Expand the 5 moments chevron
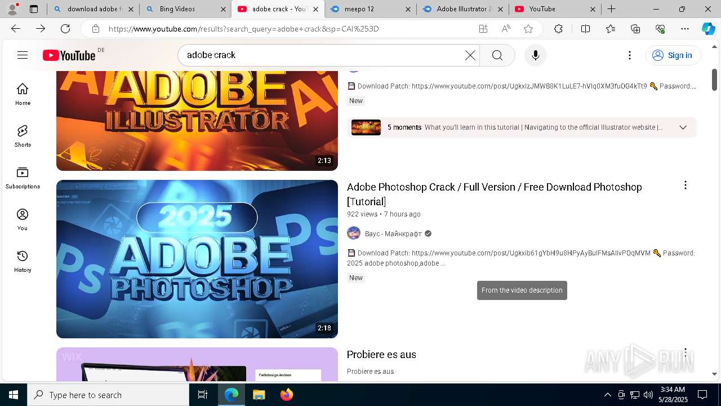This screenshot has height=406, width=721. coord(683,127)
